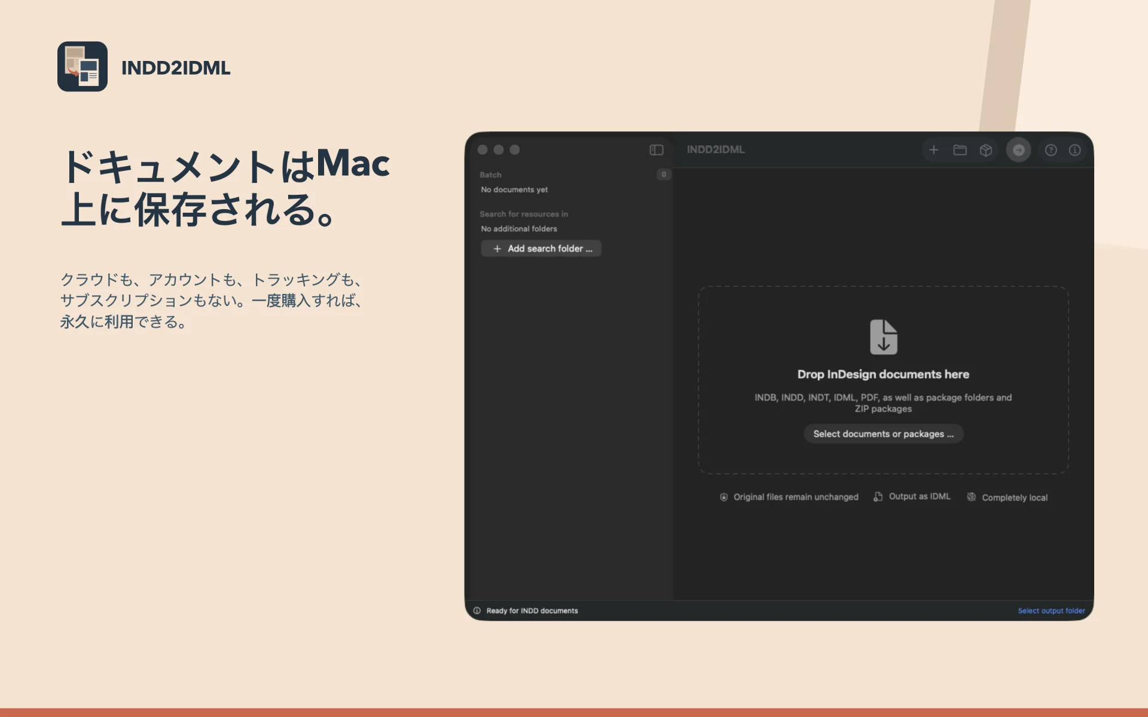1148x717 pixels.
Task: Click the Add search folder button
Action: click(x=541, y=249)
